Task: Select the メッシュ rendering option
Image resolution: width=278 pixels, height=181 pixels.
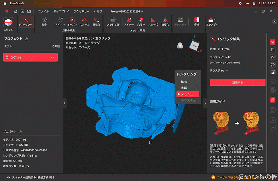Action: click(x=187, y=94)
